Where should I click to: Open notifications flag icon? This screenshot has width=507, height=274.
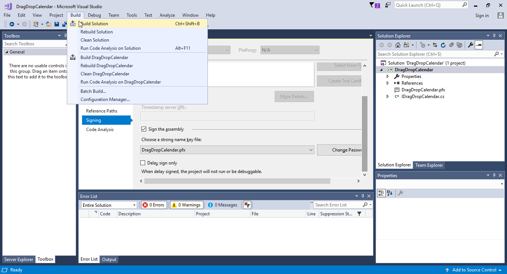coord(372,5)
